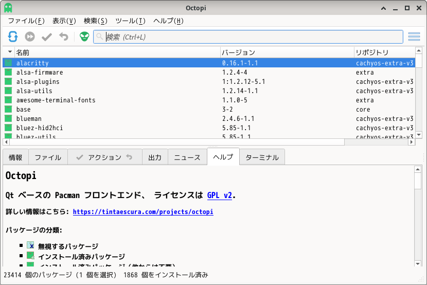
Task: Click the awesome-terminal-fonts package status icon
Action: point(8,100)
